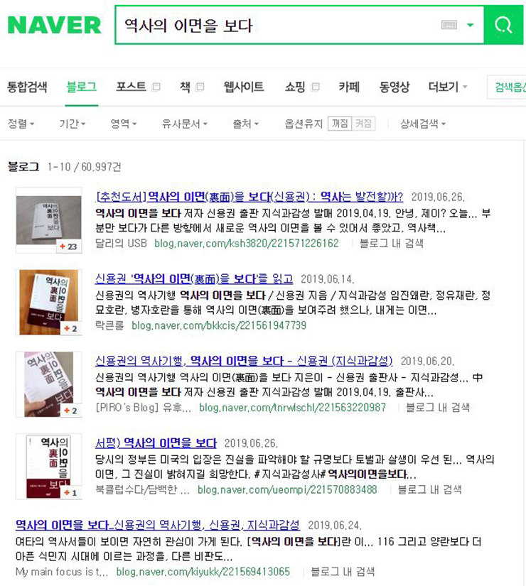Expand search suggestions arrow in search box
The image size is (526, 586).
tap(471, 25)
